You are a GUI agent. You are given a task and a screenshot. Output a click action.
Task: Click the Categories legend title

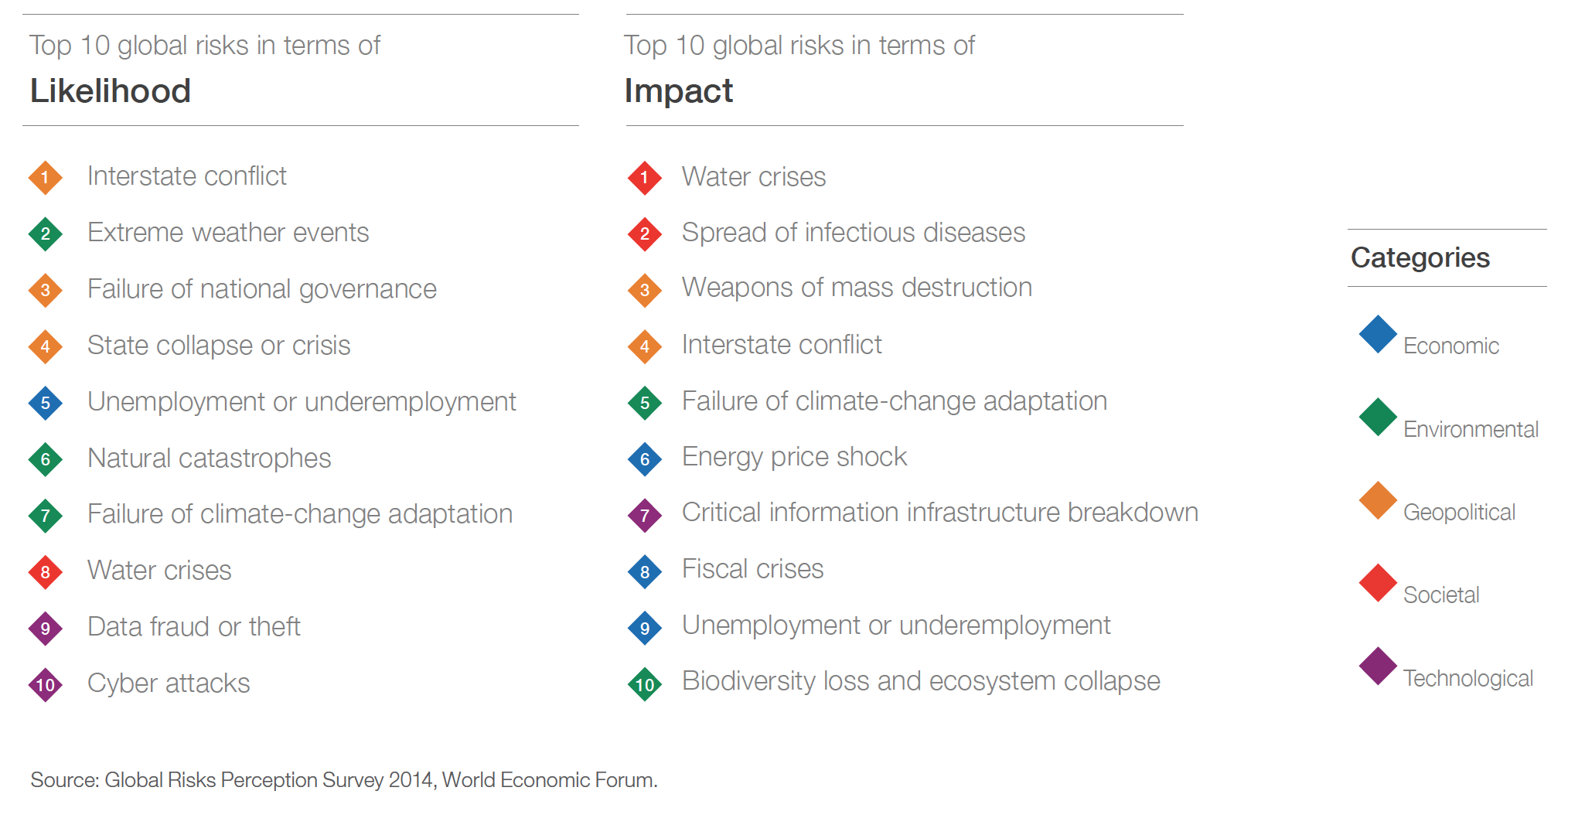point(1420,258)
